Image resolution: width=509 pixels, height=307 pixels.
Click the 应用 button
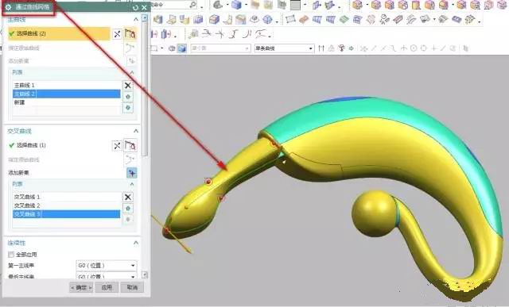tap(107, 287)
